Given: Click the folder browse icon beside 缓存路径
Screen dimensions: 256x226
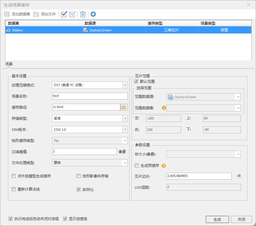Looking at the screenshot, I should click(124, 107).
